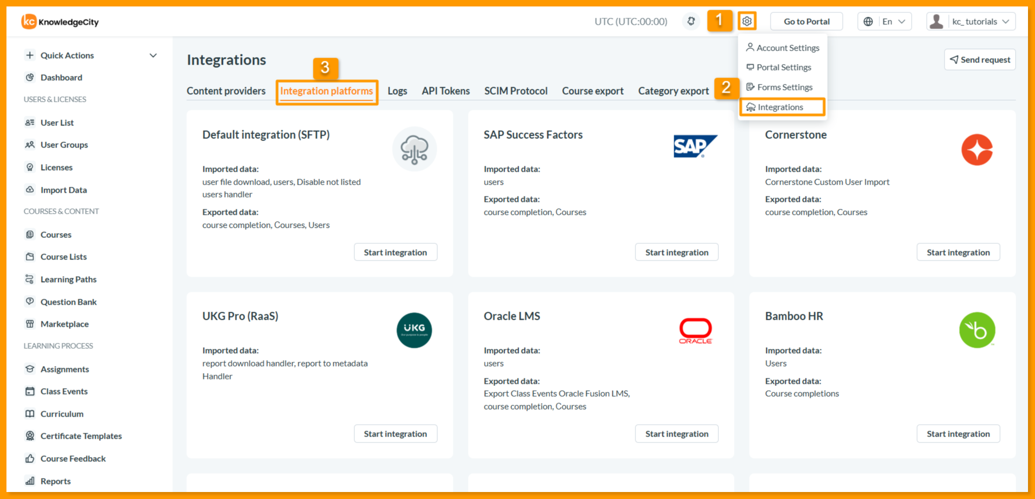1035x499 pixels.
Task: Start integration for UKG Pro (RaaS)
Action: tap(395, 434)
